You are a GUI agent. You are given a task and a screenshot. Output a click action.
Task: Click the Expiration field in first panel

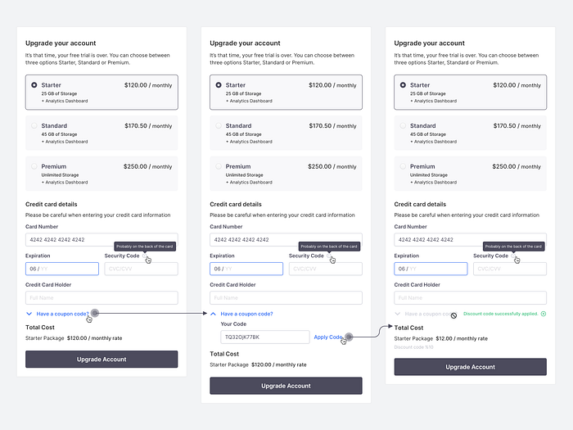(62, 269)
